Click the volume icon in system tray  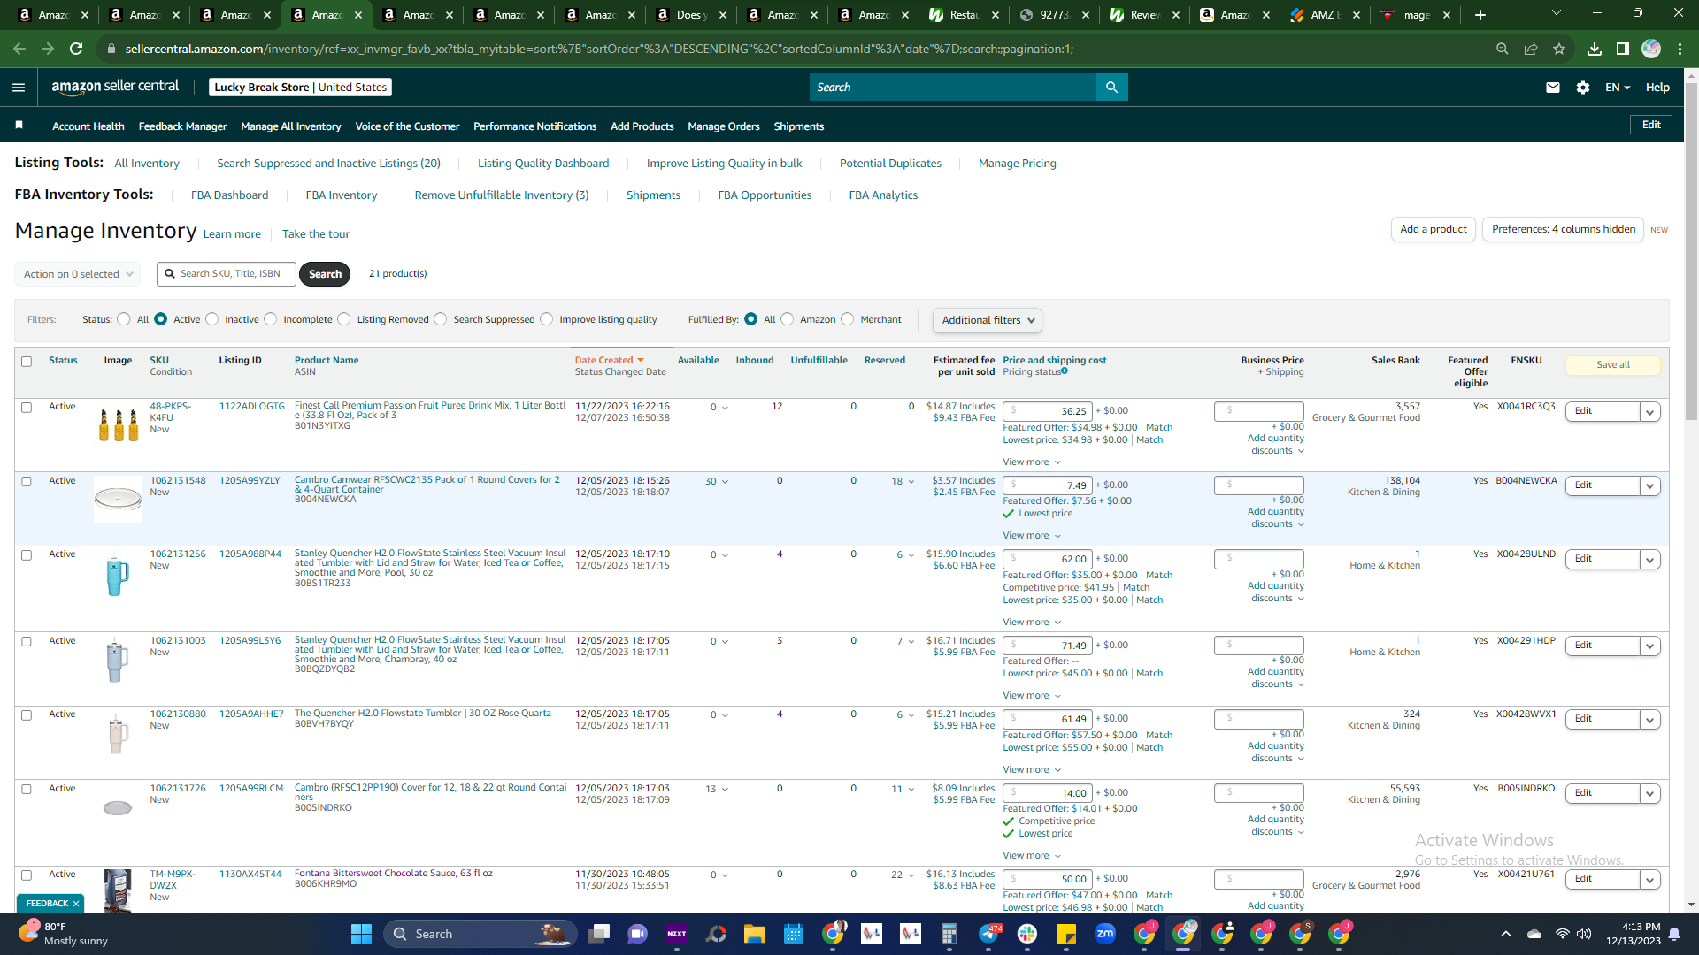tap(1584, 934)
